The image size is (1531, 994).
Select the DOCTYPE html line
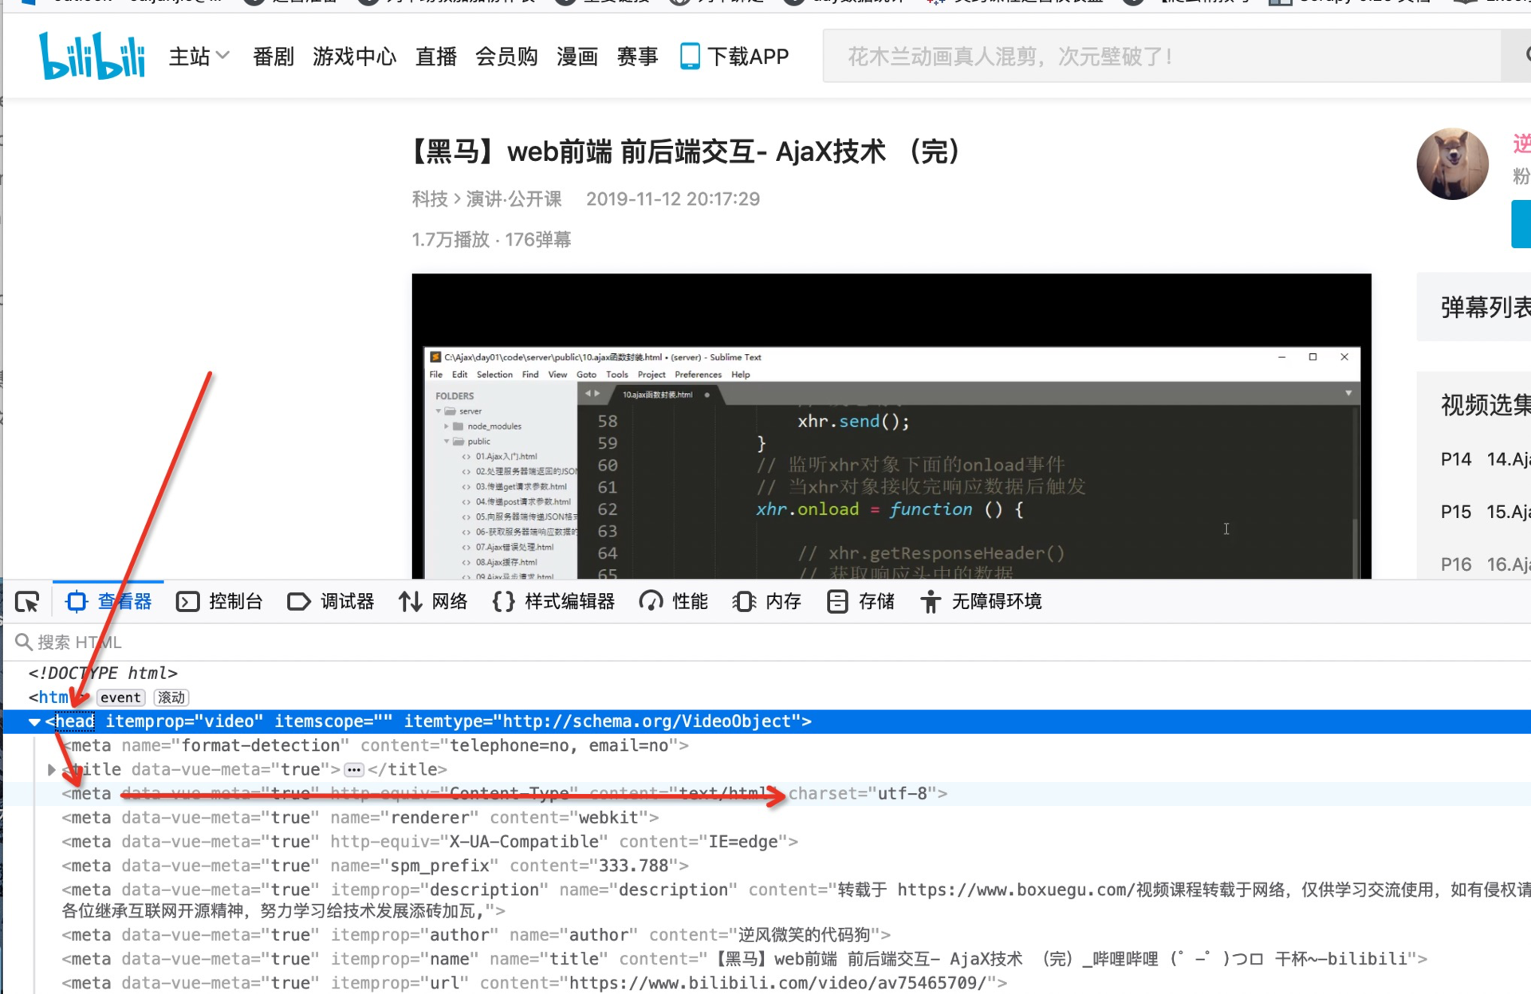(103, 673)
